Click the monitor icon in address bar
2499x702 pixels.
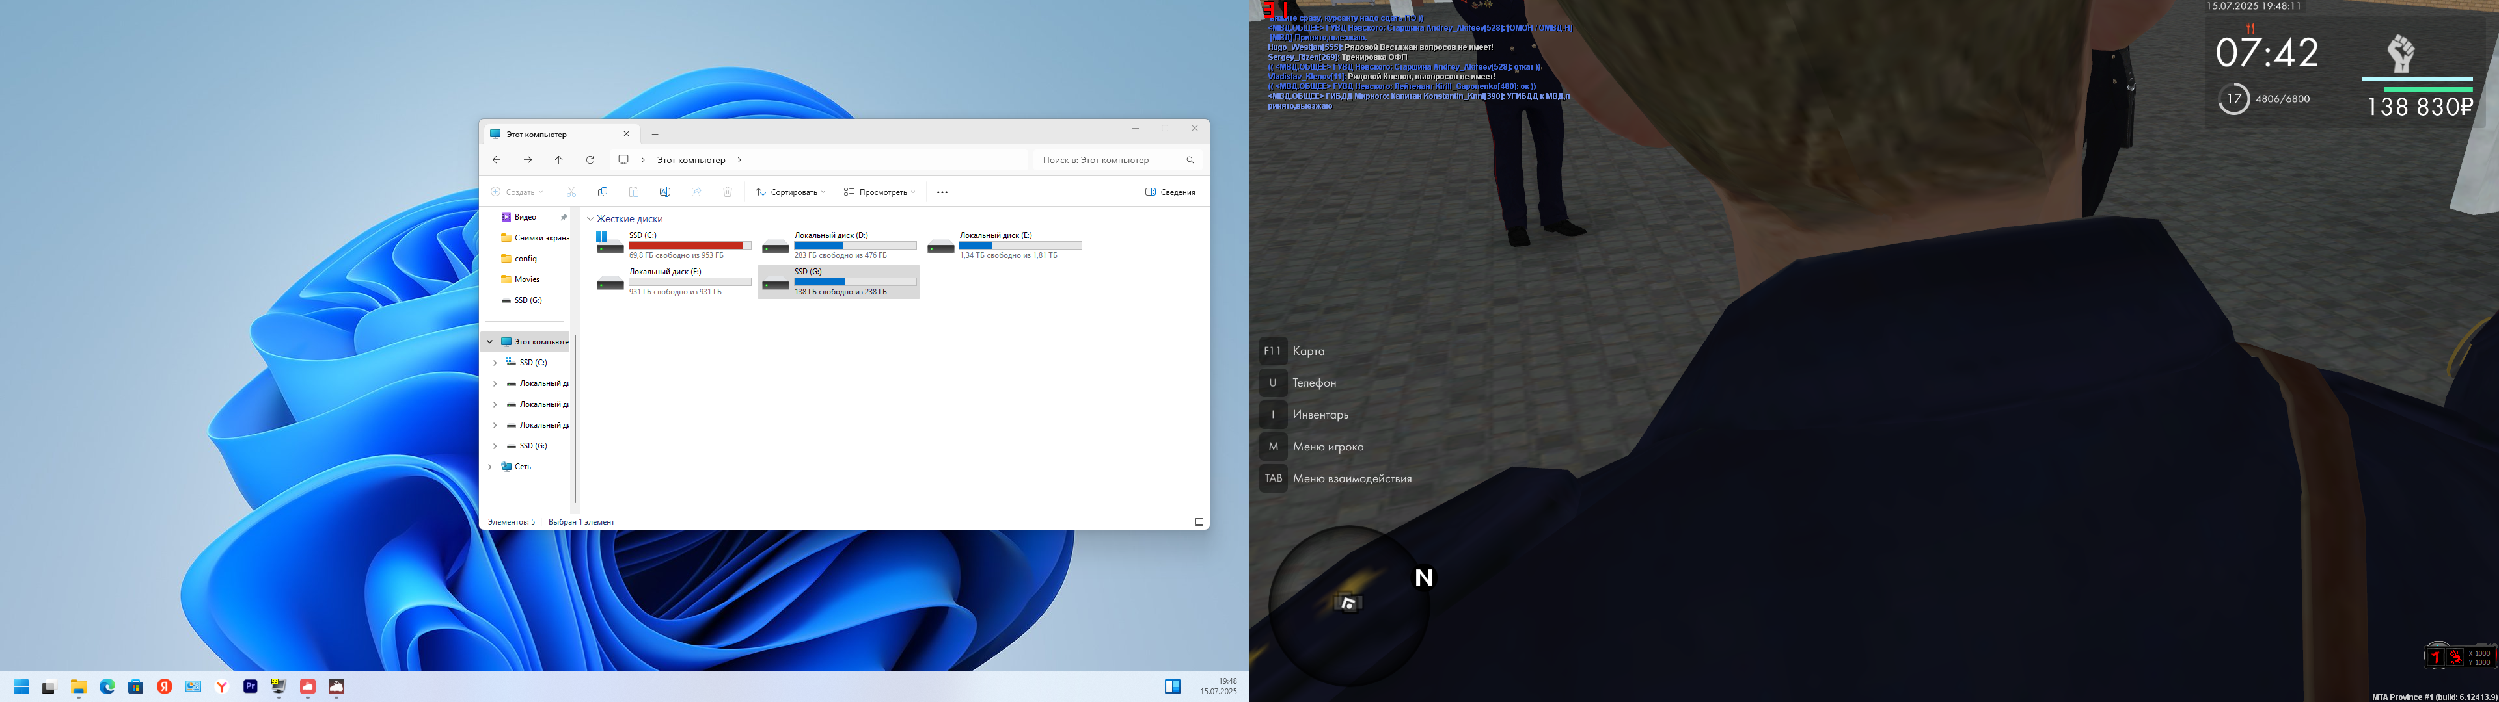click(x=624, y=160)
